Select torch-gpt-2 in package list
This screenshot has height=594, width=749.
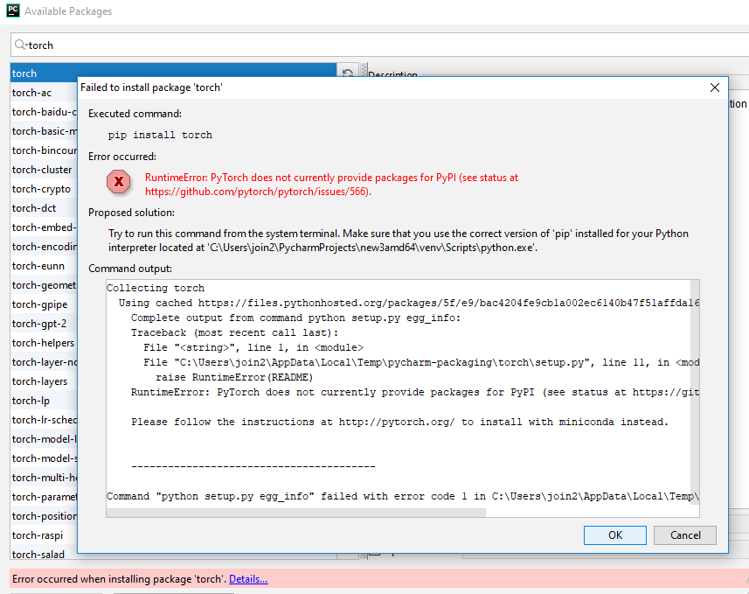44,324
